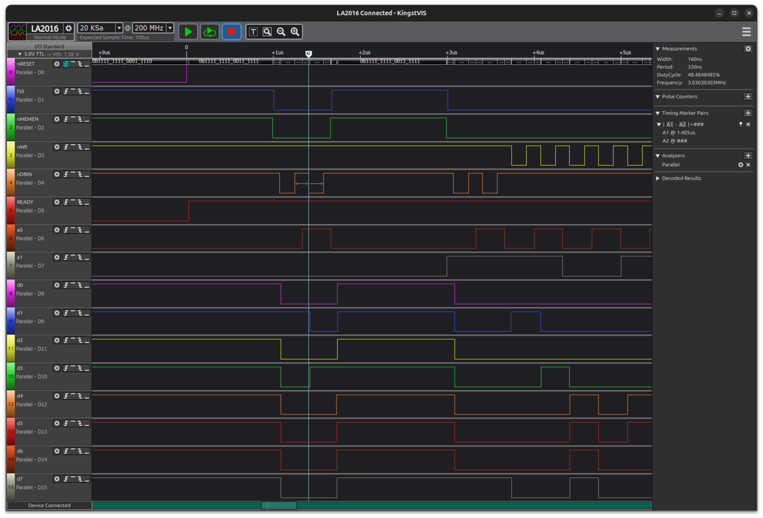The image size is (763, 518).
Task: Zoom out the waveform view
Action: pos(281,31)
